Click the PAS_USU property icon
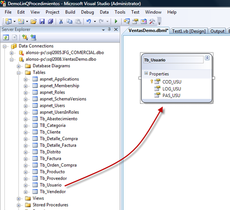This screenshot has height=210, width=230. [157, 95]
